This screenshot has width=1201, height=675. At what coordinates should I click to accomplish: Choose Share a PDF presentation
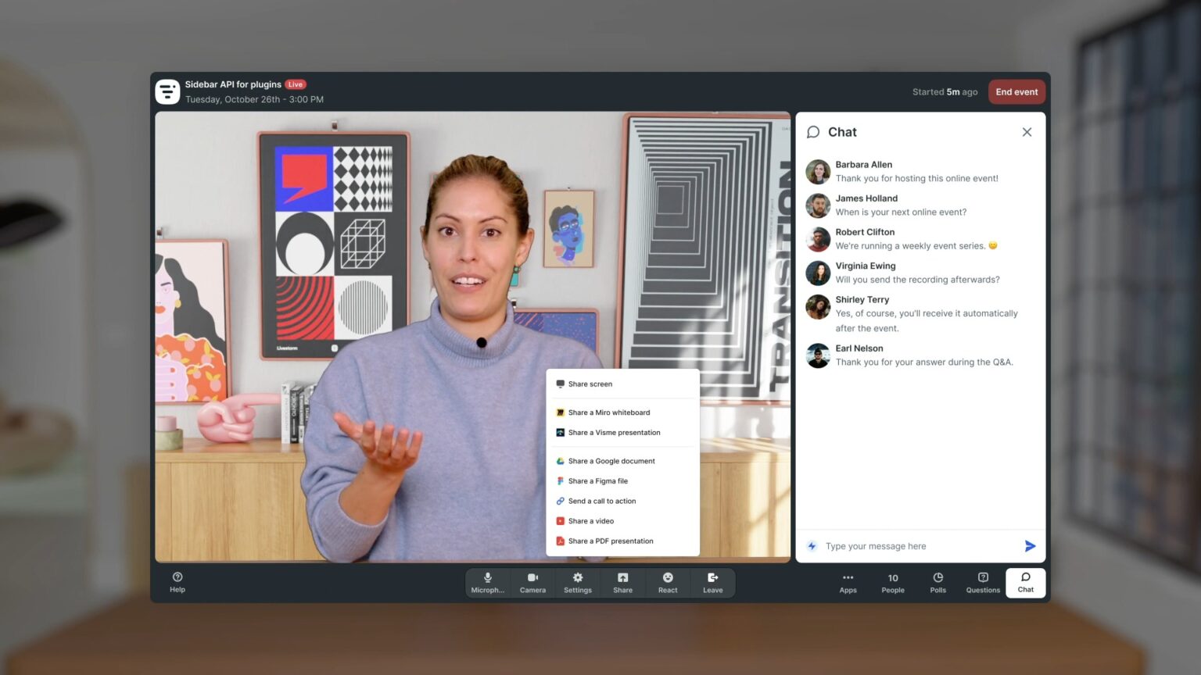pyautogui.click(x=610, y=541)
